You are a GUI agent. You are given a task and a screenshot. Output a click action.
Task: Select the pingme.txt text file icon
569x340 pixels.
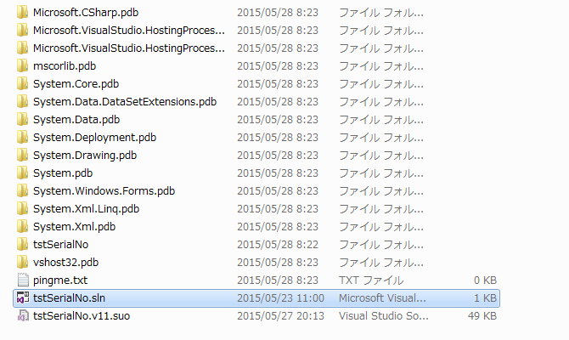22,280
